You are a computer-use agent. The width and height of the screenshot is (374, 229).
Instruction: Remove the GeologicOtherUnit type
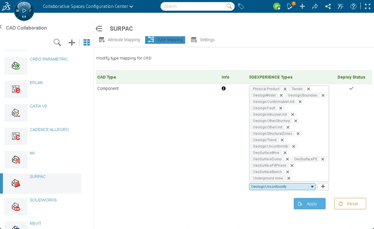pos(288,127)
